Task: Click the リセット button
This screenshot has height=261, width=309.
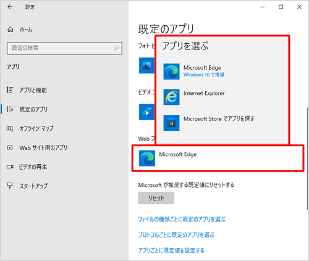Action: coord(156,198)
